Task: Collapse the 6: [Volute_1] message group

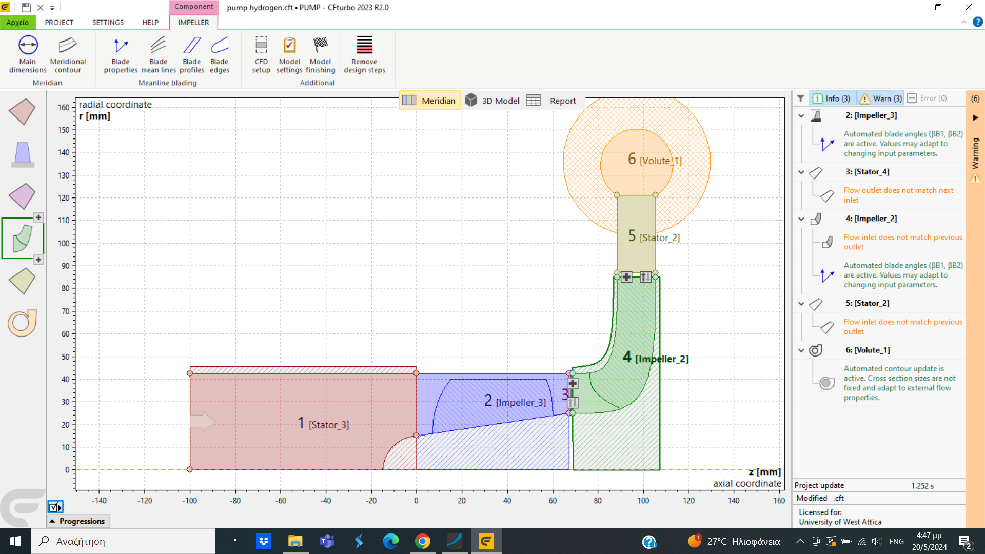Action: click(801, 350)
